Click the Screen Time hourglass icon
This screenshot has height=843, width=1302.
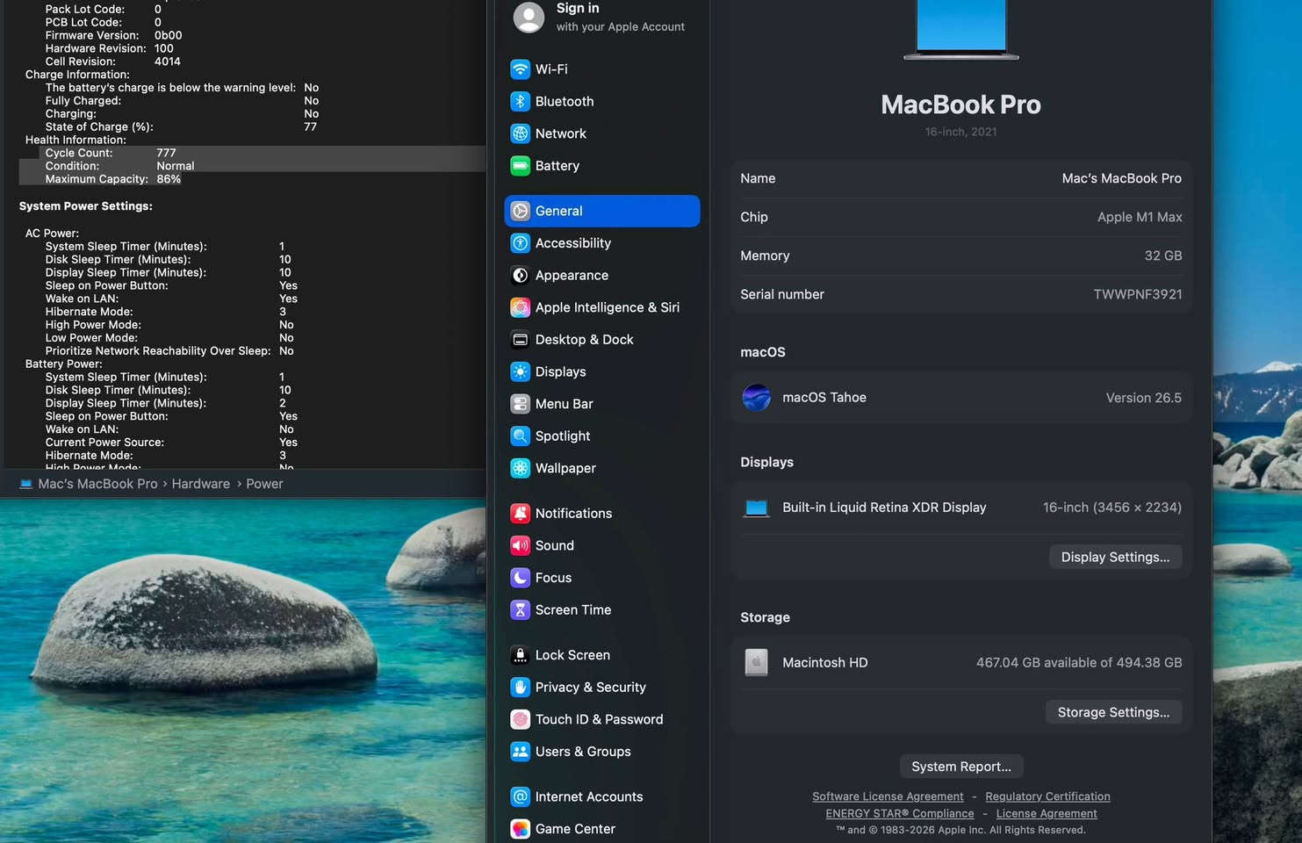point(520,609)
